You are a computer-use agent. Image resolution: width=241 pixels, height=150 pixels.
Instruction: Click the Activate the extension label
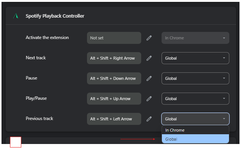(47, 37)
